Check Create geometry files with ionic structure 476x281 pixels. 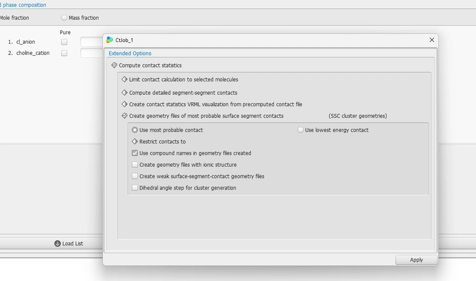[135, 165]
